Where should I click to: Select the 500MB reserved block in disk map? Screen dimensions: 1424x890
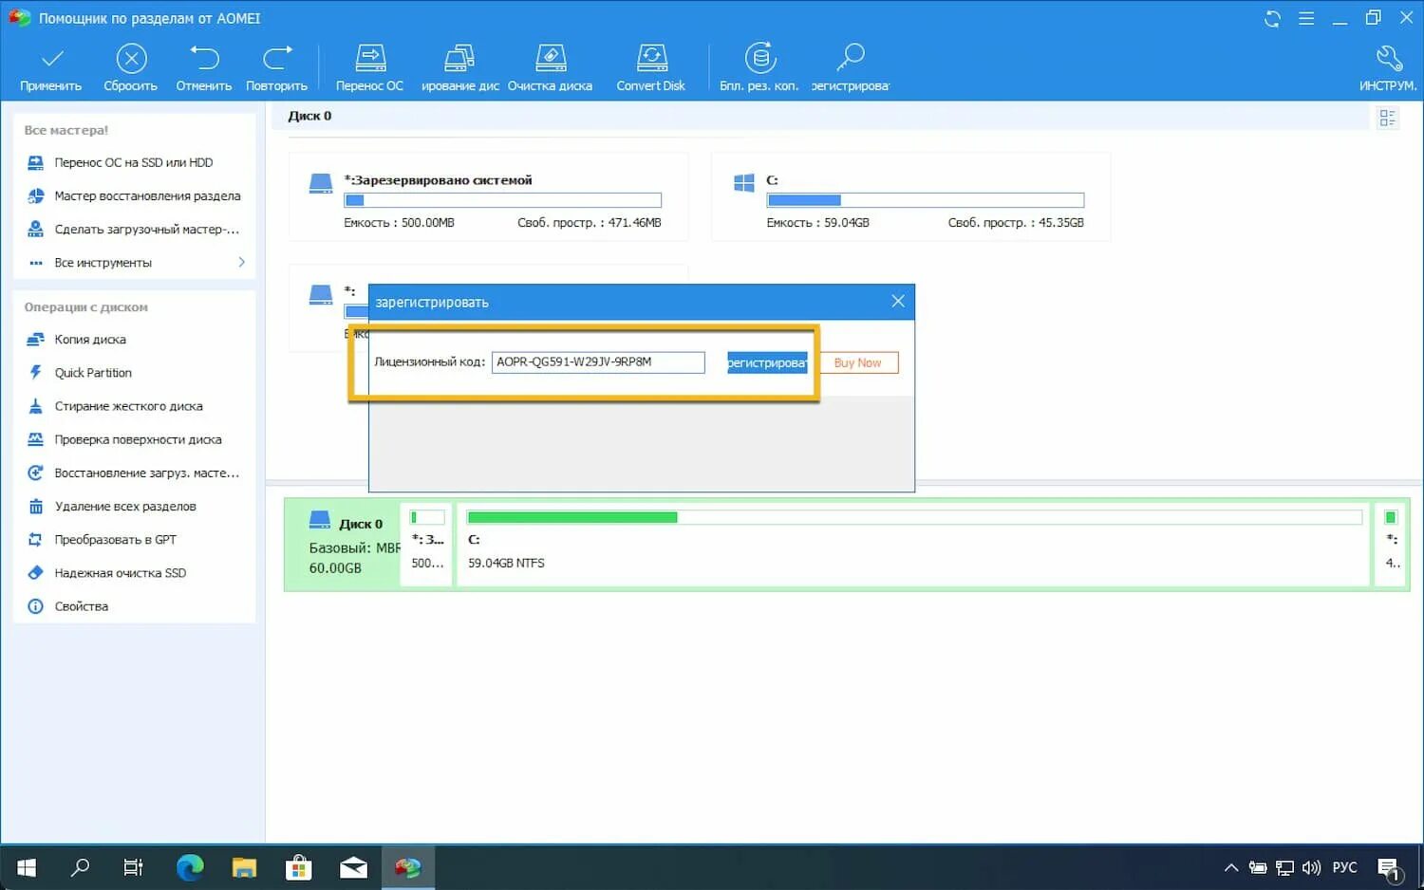pos(426,544)
